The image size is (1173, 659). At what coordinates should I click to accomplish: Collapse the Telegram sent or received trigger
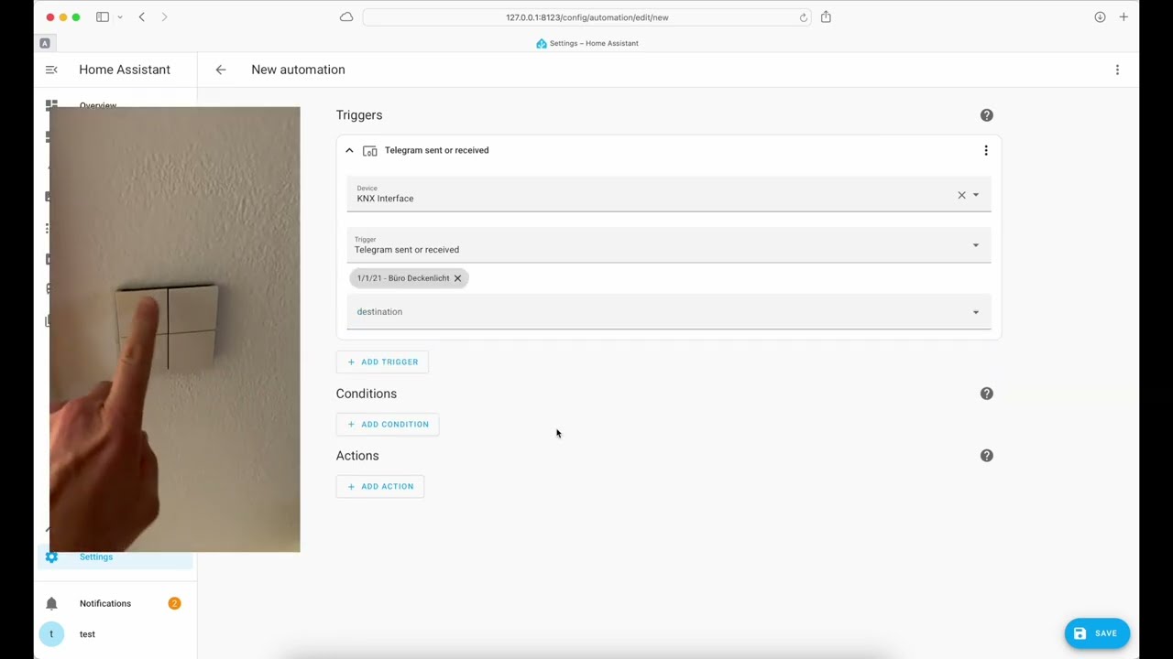(349, 150)
